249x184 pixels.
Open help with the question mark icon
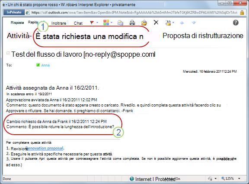pyautogui.click(x=236, y=23)
